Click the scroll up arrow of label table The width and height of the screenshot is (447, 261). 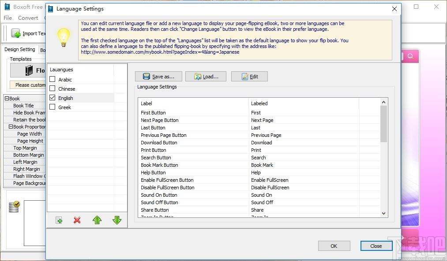384,102
